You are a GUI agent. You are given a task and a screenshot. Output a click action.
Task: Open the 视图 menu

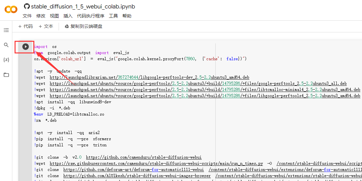(54, 16)
